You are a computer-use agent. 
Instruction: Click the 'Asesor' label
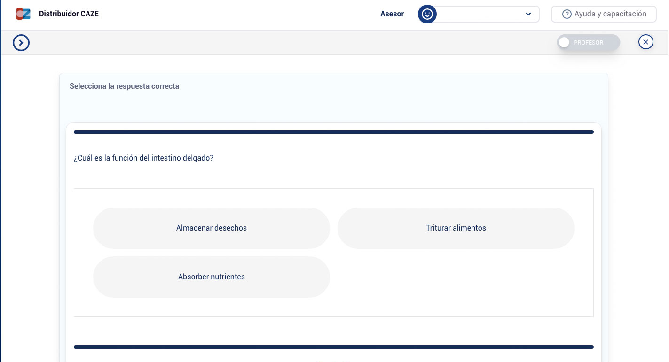pos(392,14)
